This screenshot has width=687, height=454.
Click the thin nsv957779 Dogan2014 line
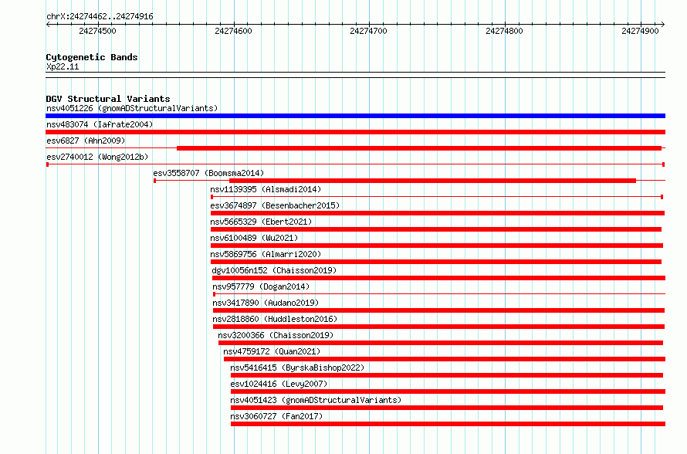(x=439, y=294)
